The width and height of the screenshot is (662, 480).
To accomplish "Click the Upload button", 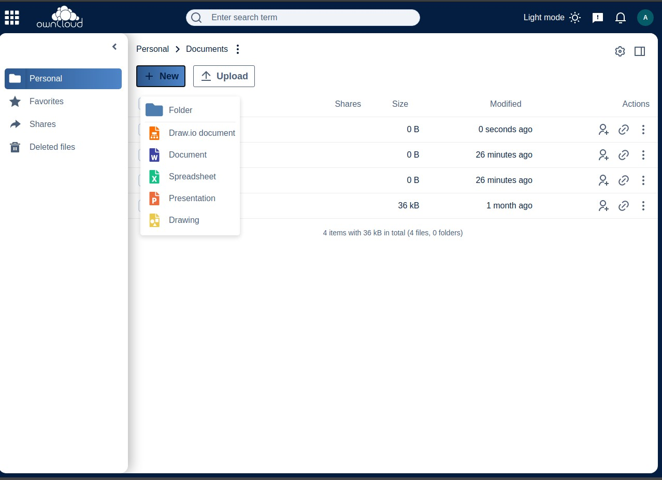I will [224, 76].
